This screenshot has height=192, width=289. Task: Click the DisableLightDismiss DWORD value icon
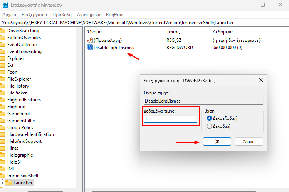(x=90, y=47)
